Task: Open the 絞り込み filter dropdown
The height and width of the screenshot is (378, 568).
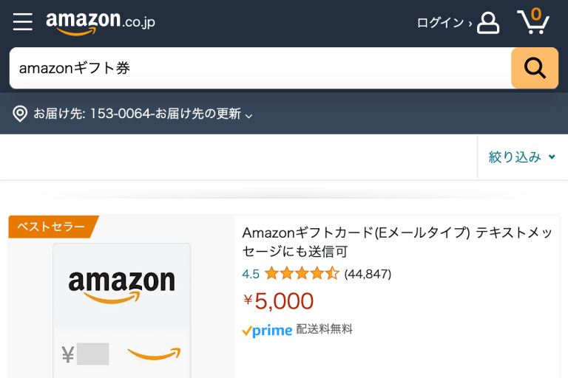Action: (522, 157)
